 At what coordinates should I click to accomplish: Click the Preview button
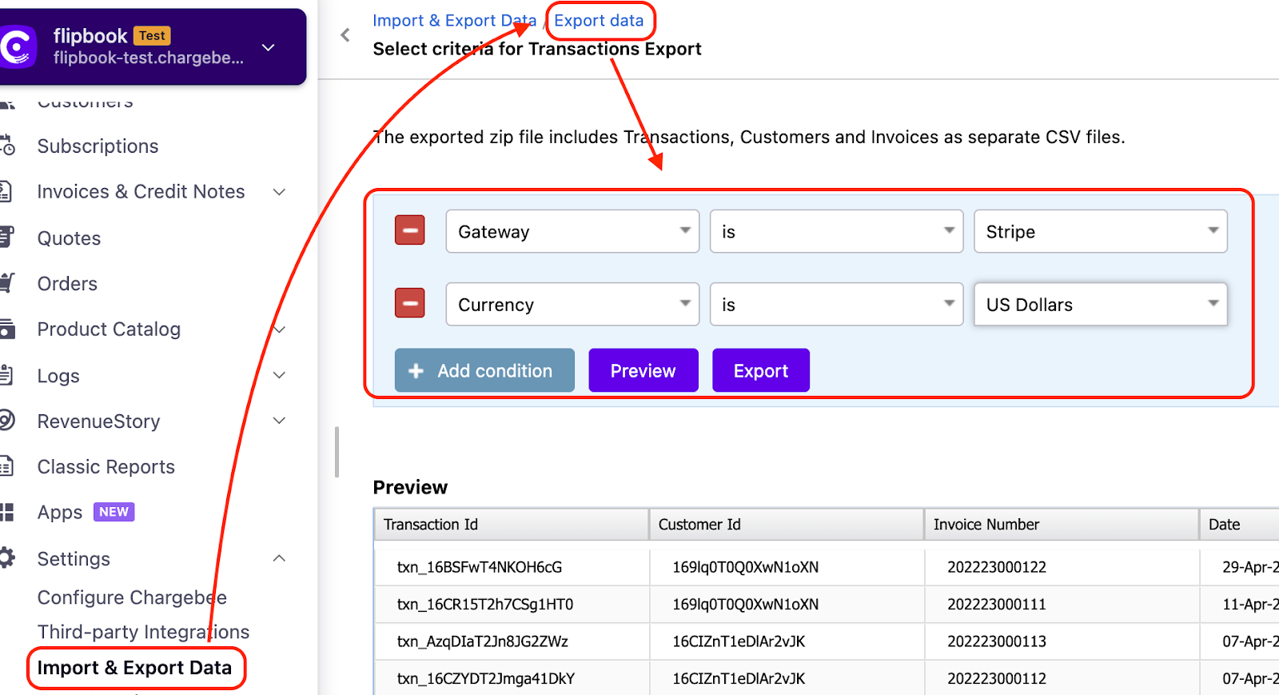(x=643, y=370)
